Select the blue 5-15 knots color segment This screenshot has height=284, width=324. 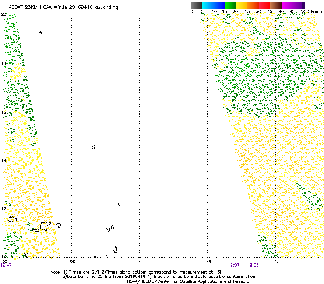pos(213,5)
